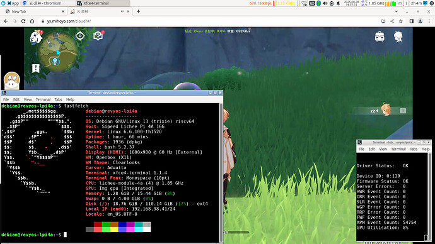Open View menu in large terminal
This screenshot has height=244, width=435.
click(28, 99)
